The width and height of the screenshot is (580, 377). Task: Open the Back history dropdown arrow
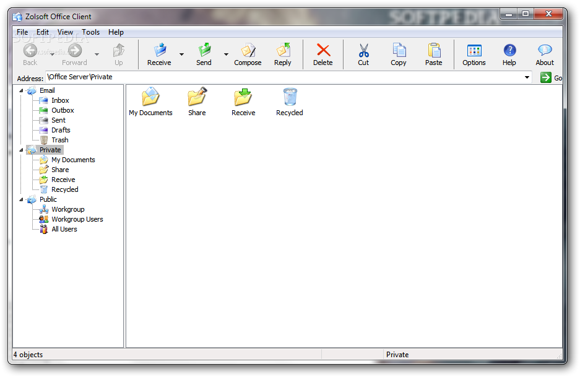click(52, 54)
